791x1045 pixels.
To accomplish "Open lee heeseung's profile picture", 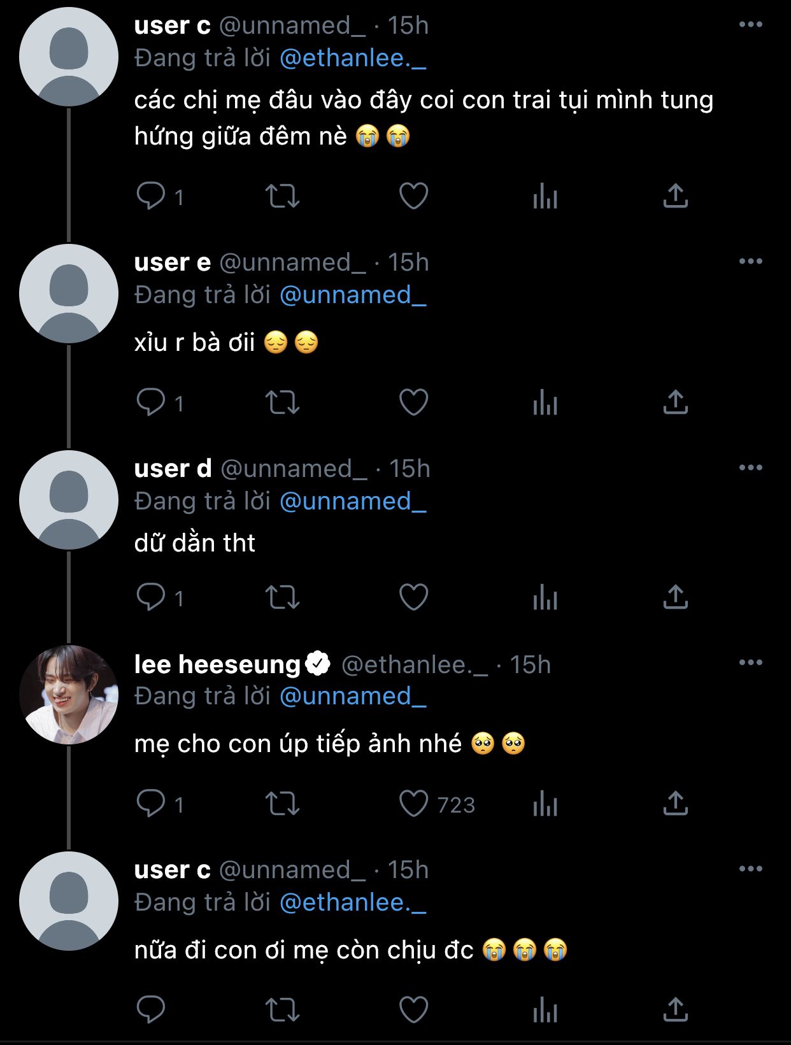I will pos(69,695).
